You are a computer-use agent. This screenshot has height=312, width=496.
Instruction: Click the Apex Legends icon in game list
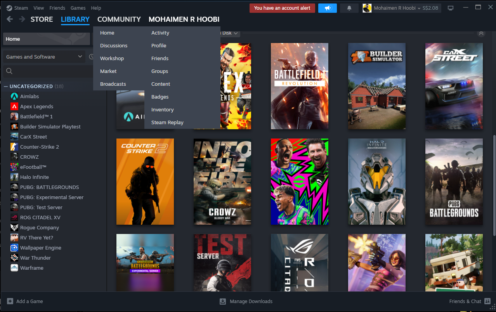click(x=14, y=106)
